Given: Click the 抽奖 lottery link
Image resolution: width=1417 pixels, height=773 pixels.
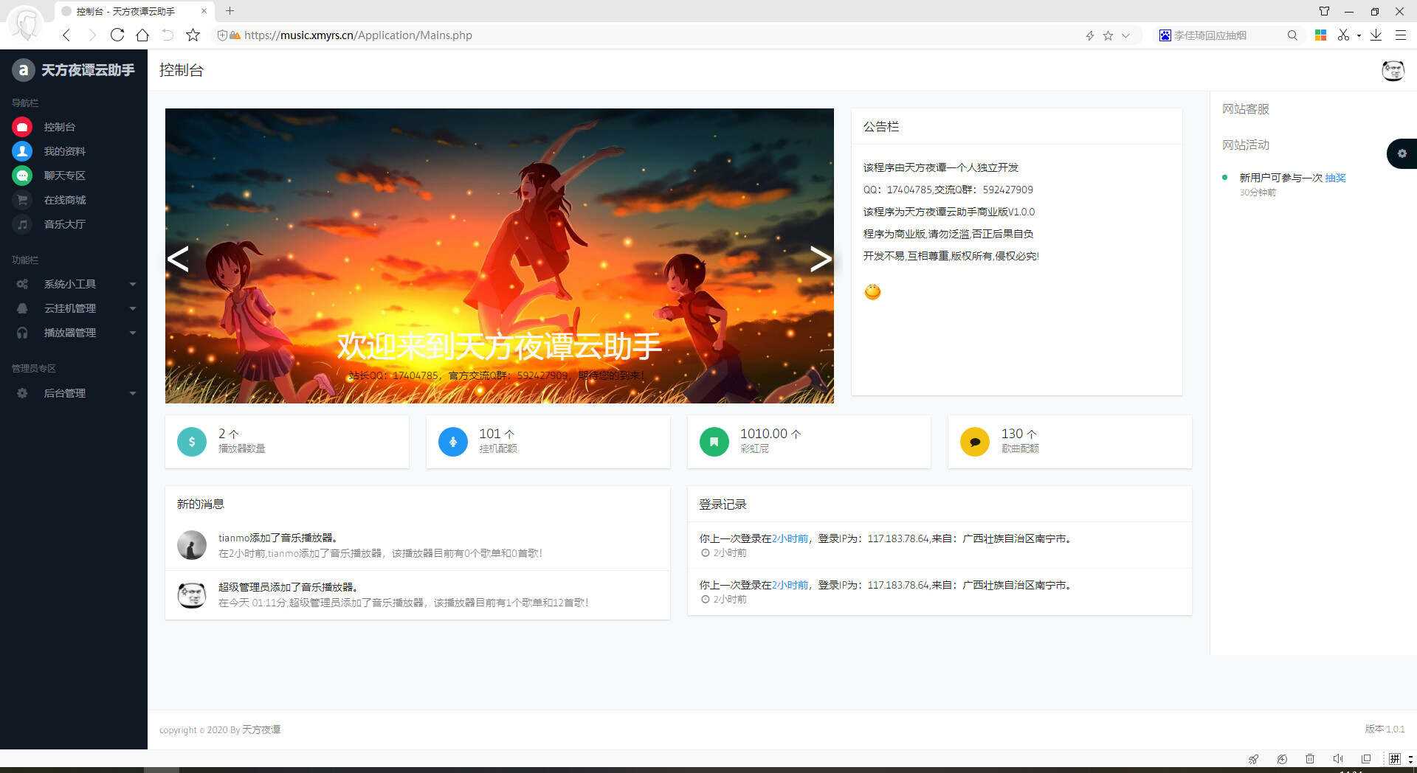Looking at the screenshot, I should point(1335,177).
